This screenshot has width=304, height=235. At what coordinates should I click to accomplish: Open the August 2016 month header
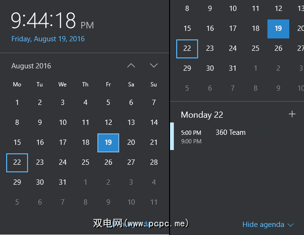click(31, 66)
